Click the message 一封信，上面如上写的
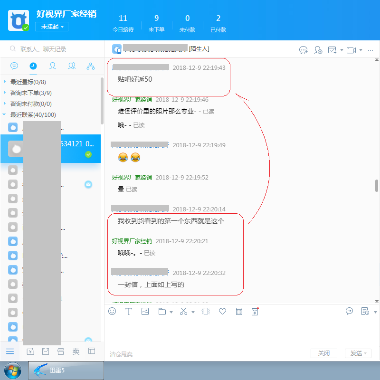Image resolution: width=380 pixels, height=380 pixels. [x=151, y=285]
